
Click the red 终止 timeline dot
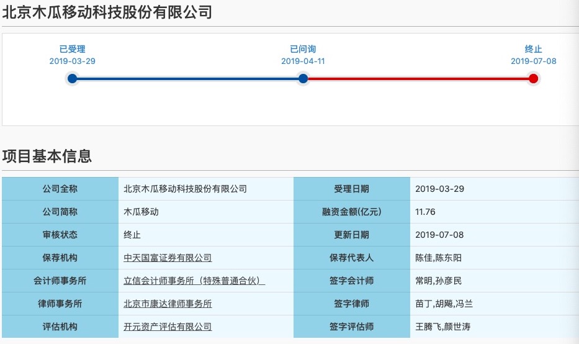(533, 78)
